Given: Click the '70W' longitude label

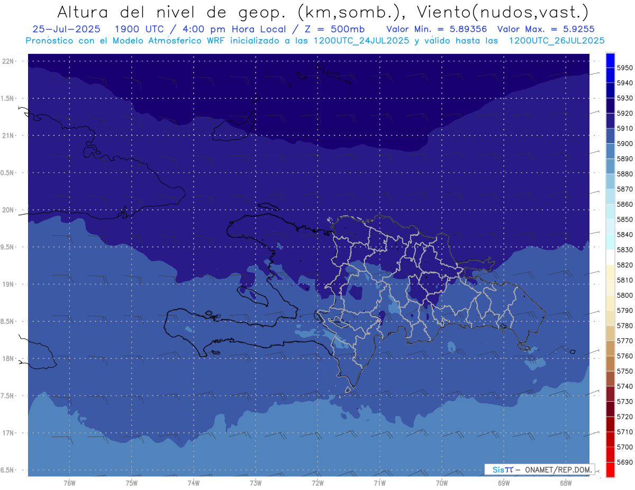Looking at the screenshot, I should click(x=442, y=483).
